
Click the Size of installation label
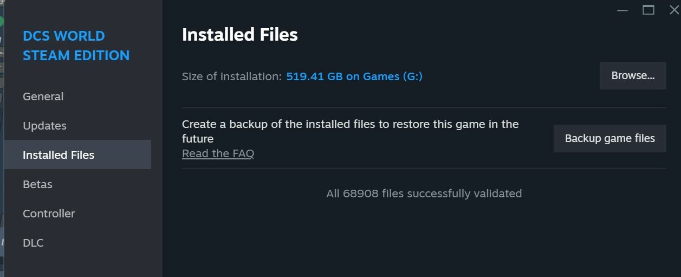tap(232, 76)
